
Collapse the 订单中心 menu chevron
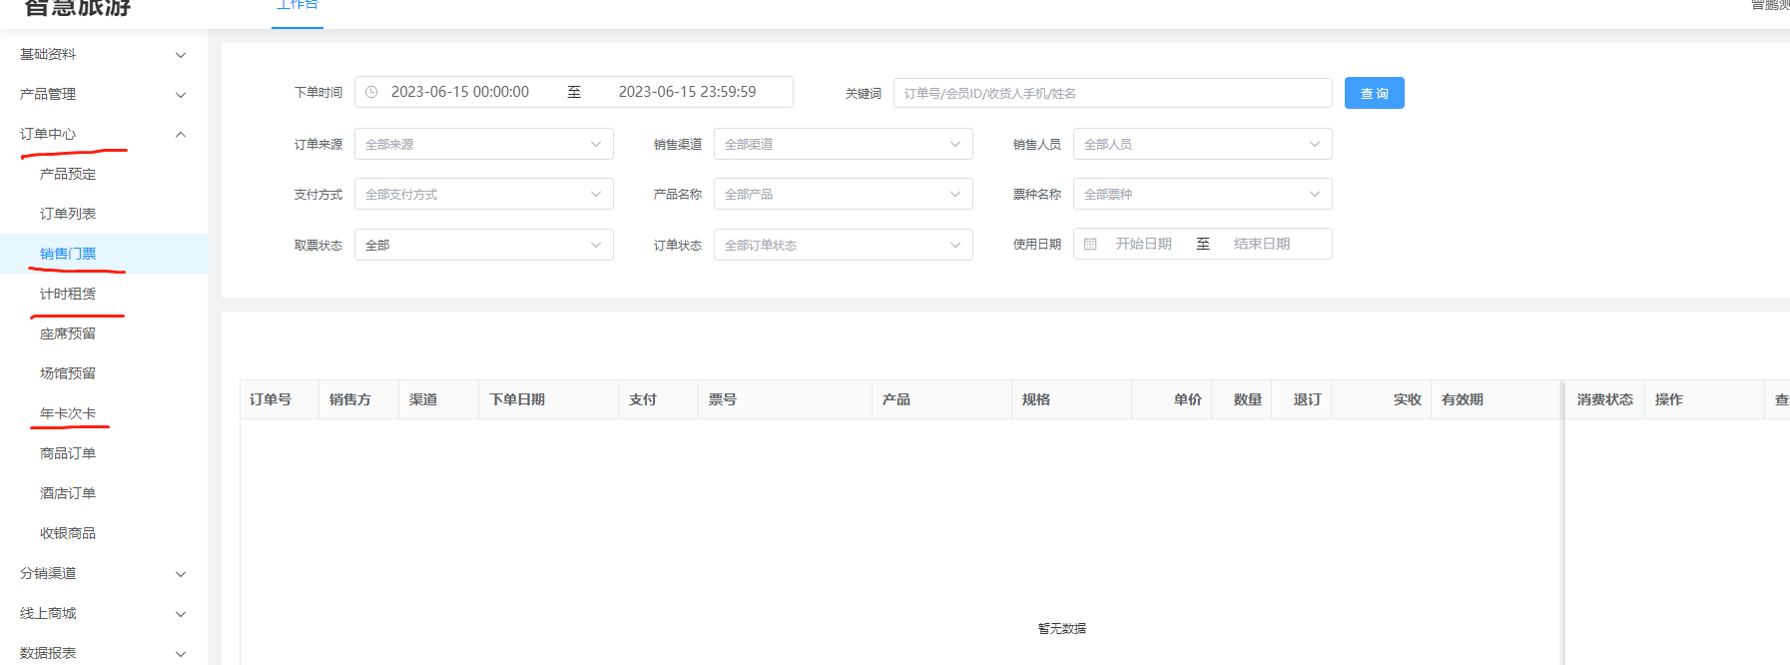pos(181,135)
